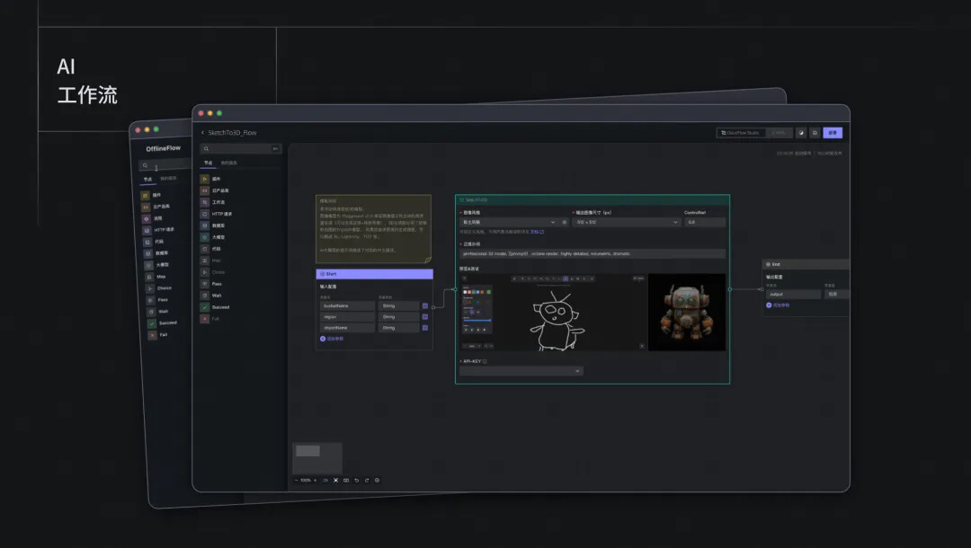Click the save icon in top bar
971x548 pixels.
[815, 133]
